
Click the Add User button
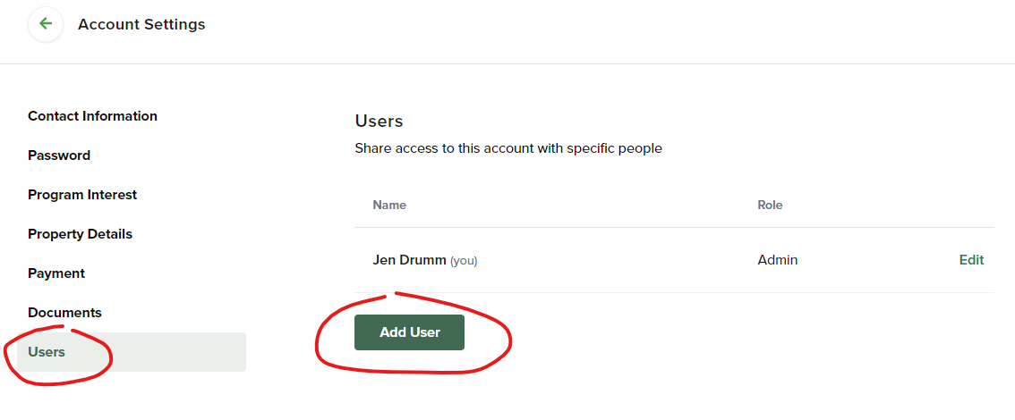[x=409, y=332]
